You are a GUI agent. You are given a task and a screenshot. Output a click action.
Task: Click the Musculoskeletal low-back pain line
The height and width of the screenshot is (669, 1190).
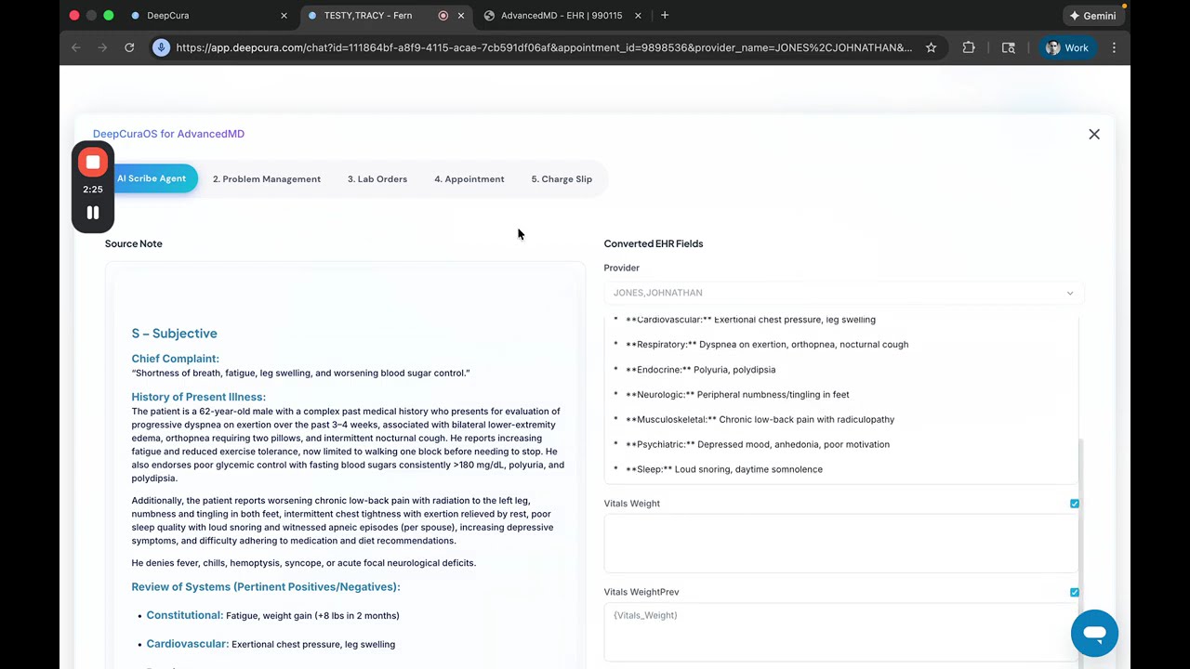[760, 420]
